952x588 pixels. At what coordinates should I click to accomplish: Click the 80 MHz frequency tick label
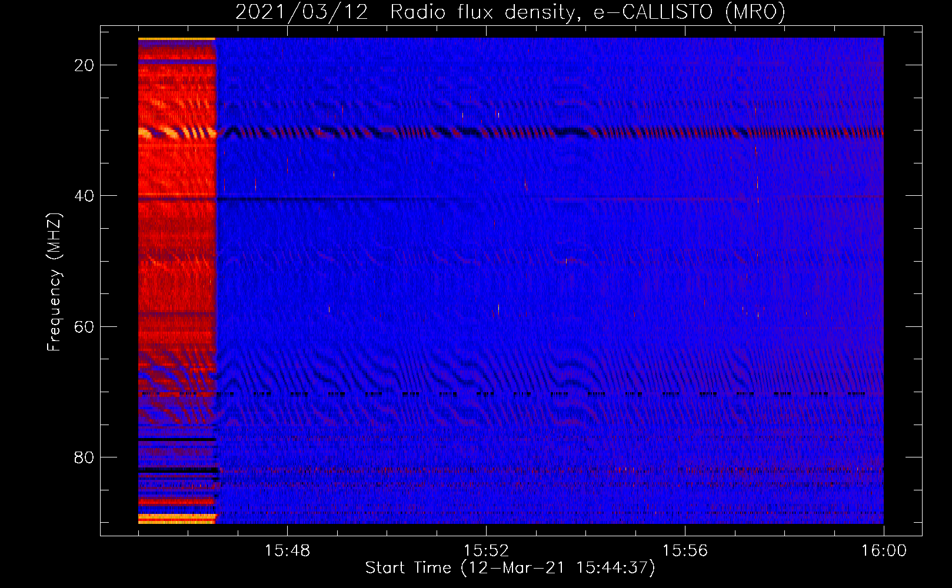pos(84,457)
